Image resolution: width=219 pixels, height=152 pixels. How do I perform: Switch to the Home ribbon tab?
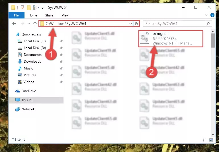pos(33,15)
